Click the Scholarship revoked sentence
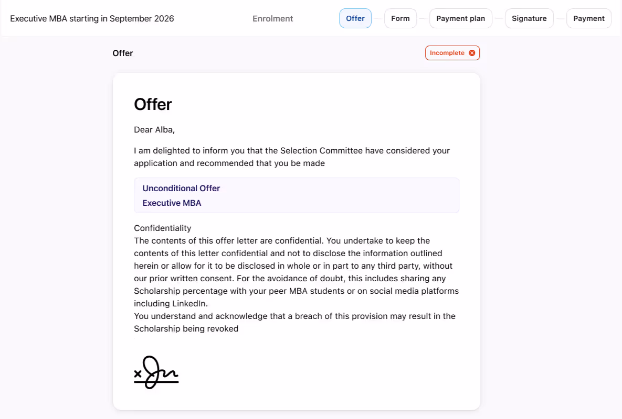The width and height of the screenshot is (622, 419). tap(294, 322)
